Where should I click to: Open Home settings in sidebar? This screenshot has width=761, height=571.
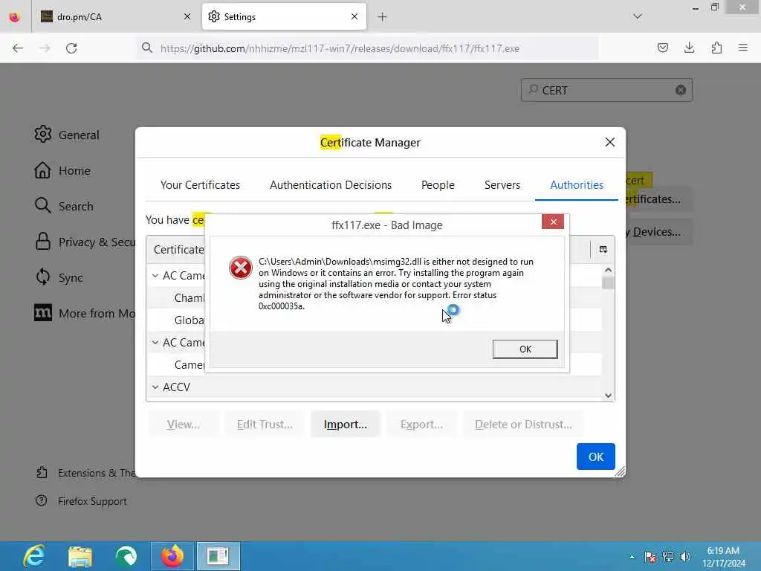pos(62,170)
